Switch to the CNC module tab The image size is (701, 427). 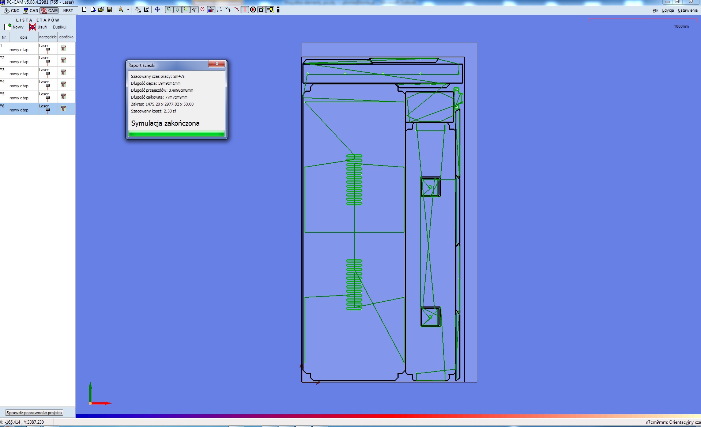coord(11,11)
